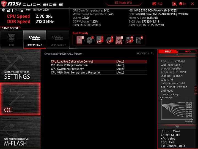This screenshot has height=149, width=198.
Task: Enable XMP Profile 2
Action: coord(58,39)
